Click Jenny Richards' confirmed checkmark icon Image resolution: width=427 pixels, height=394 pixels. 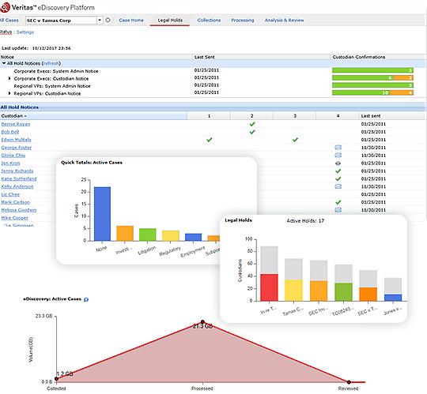(x=338, y=171)
